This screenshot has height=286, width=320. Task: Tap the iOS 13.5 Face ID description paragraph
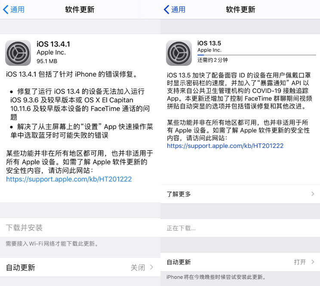pos(240,91)
